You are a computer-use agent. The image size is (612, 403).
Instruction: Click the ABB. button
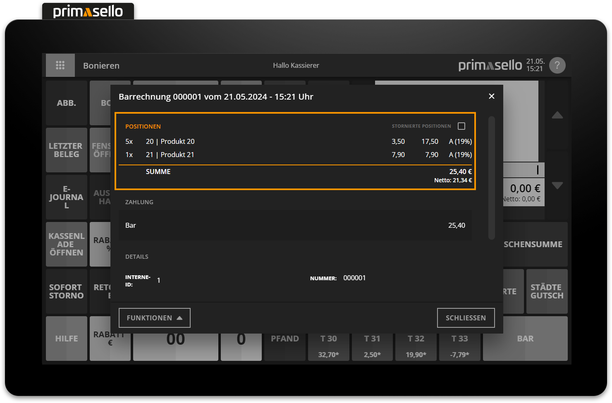[x=66, y=103]
